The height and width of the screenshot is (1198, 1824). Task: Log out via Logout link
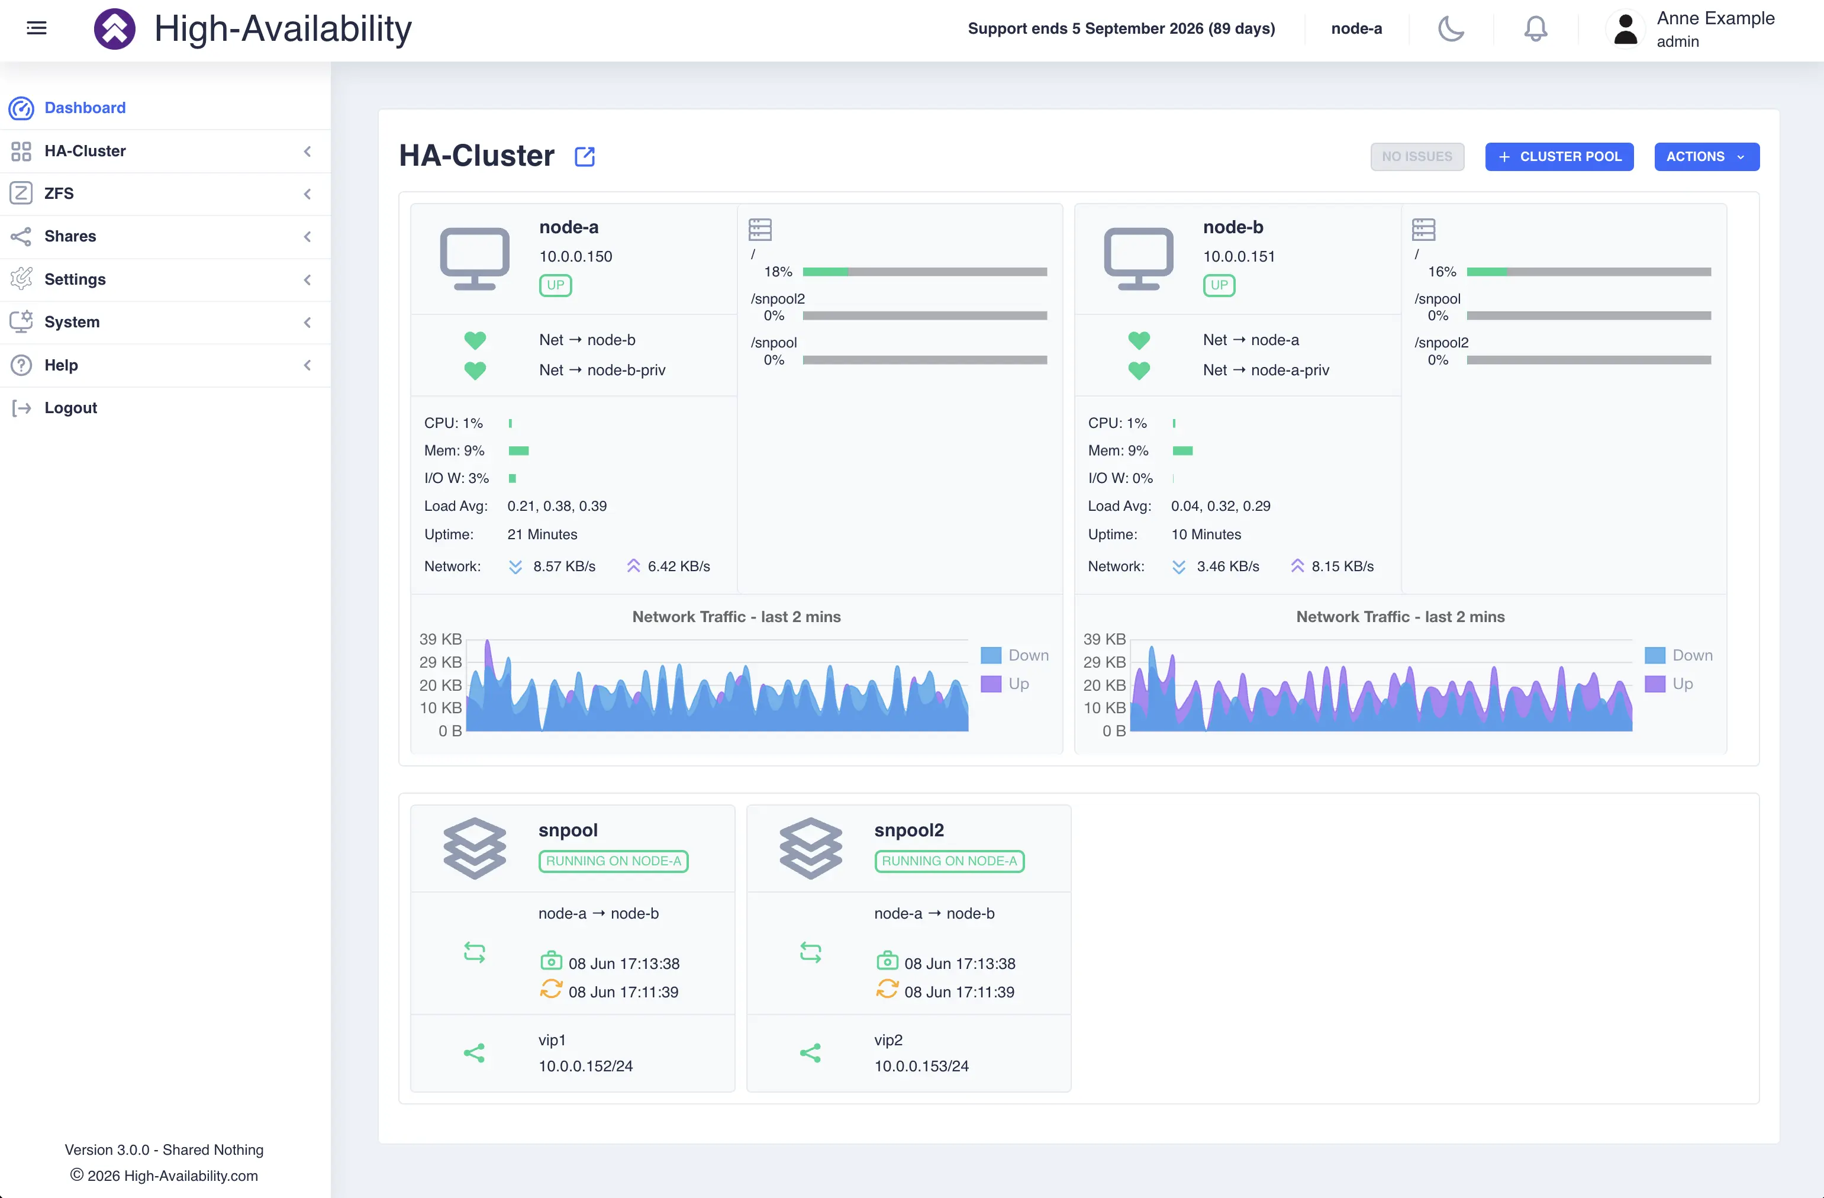tap(70, 408)
